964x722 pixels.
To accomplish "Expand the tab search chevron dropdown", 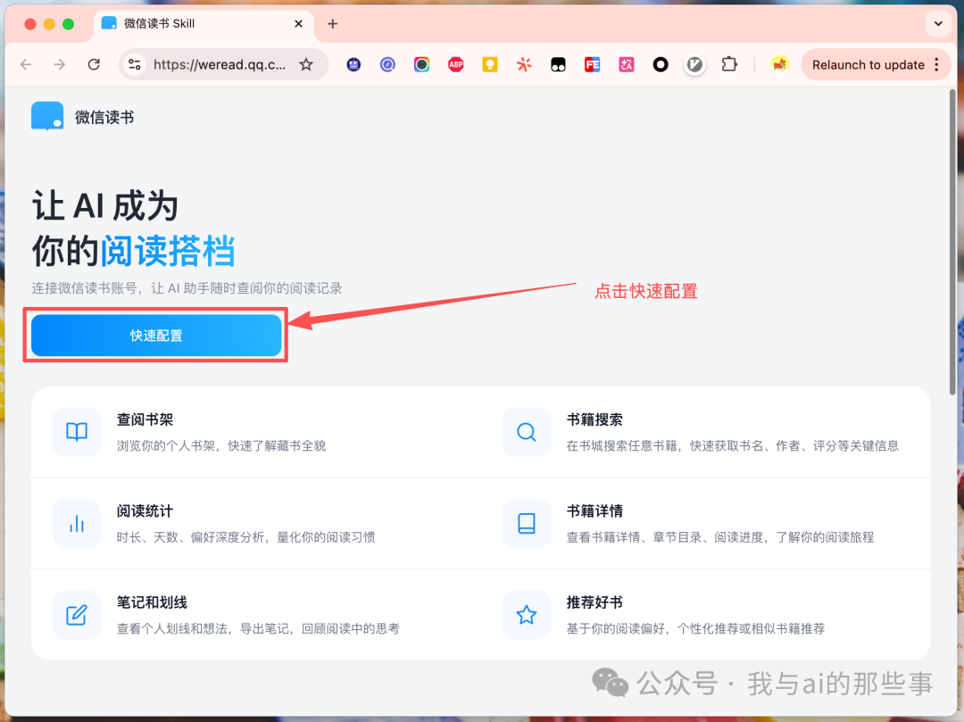I will (x=938, y=24).
